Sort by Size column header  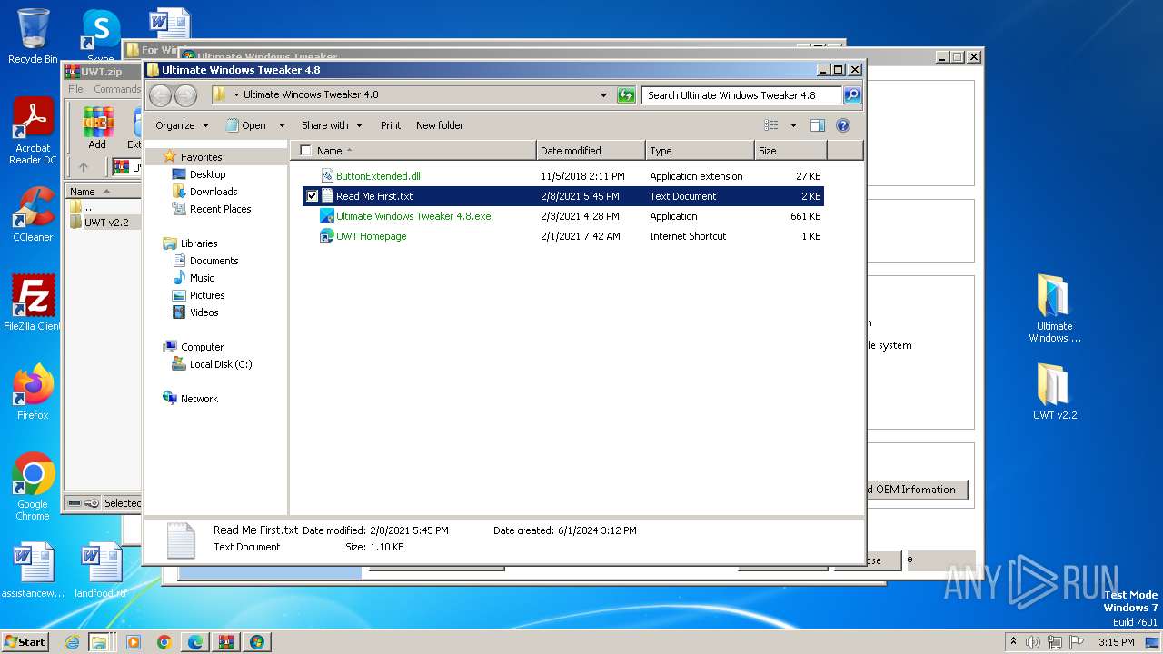tap(790, 151)
